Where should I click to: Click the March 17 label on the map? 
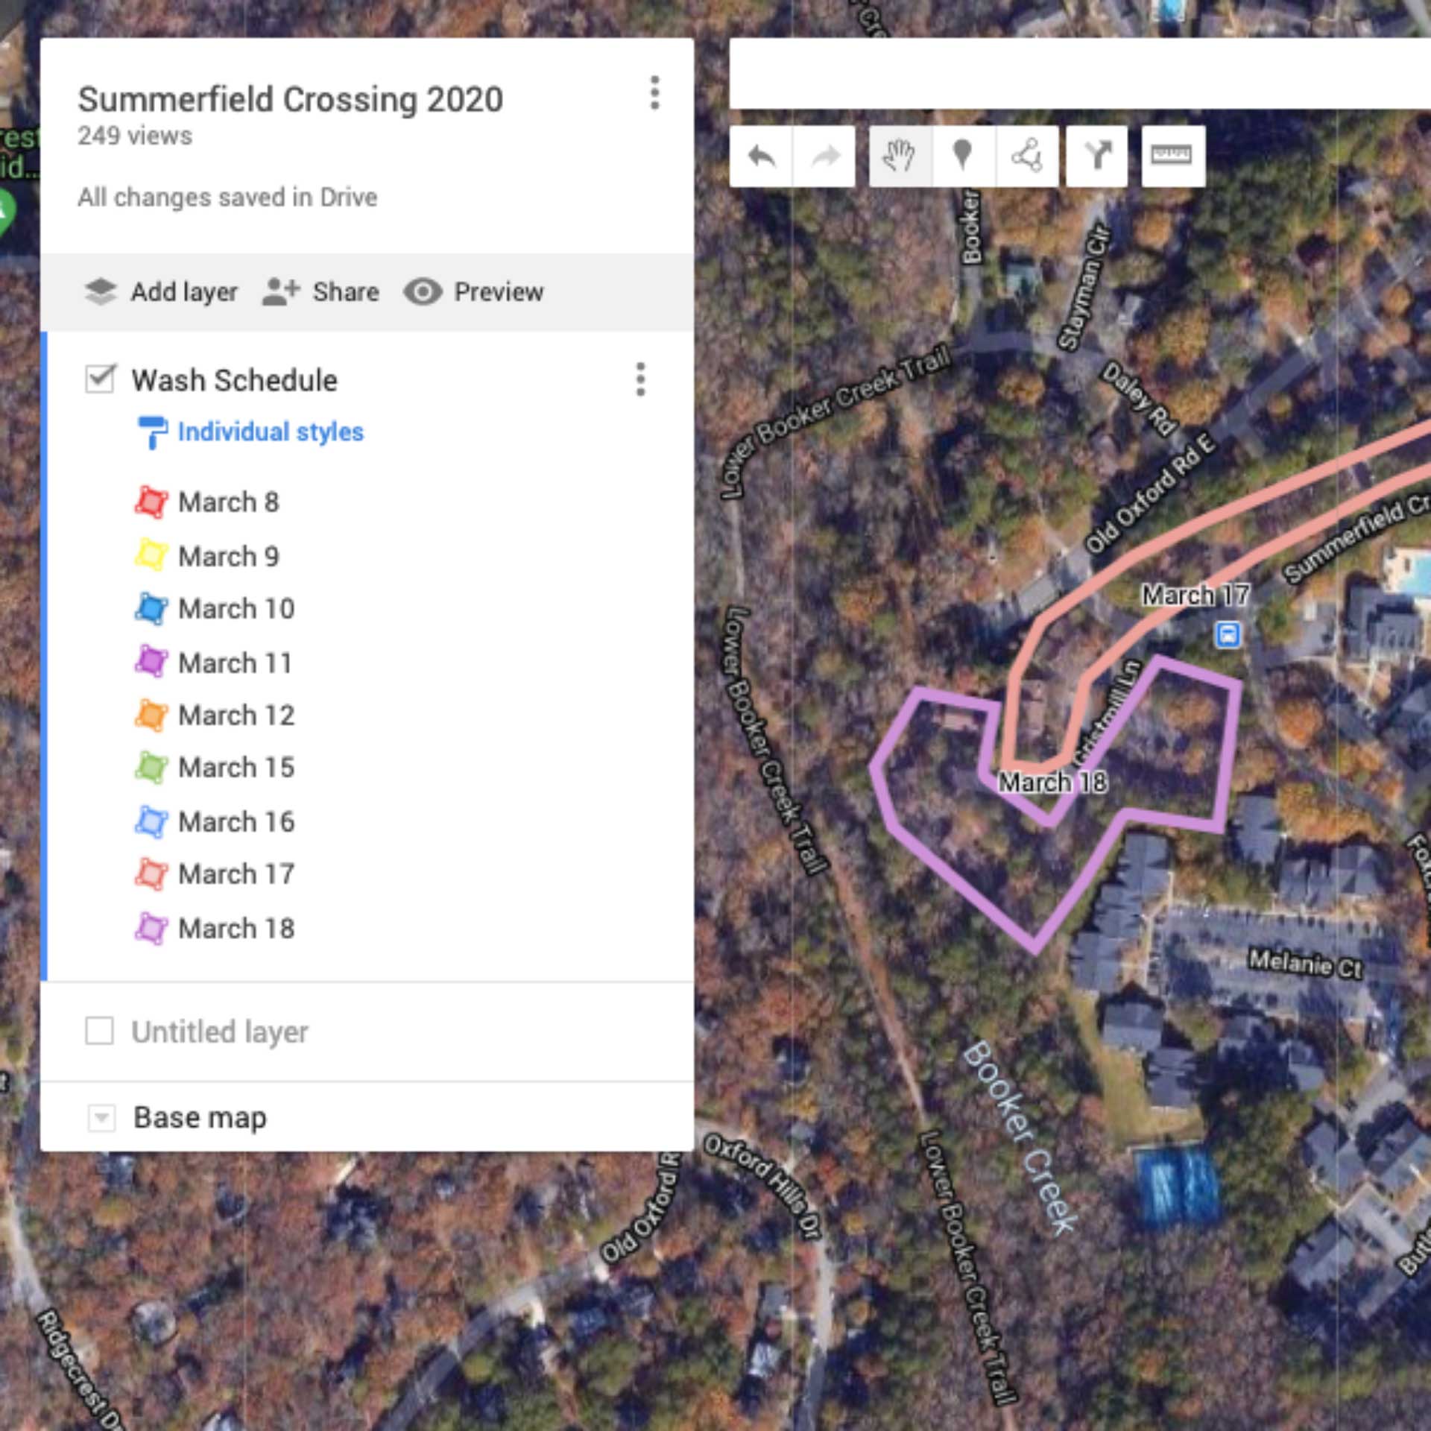[1195, 595]
